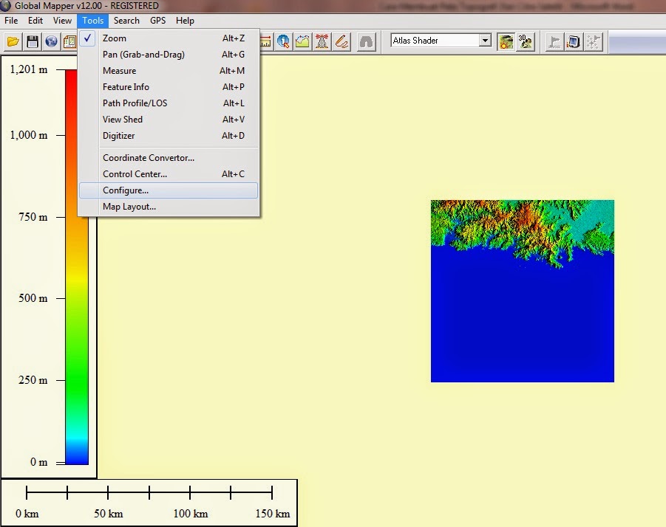
Task: Select the Feature Info tool icon
Action: (x=283, y=41)
